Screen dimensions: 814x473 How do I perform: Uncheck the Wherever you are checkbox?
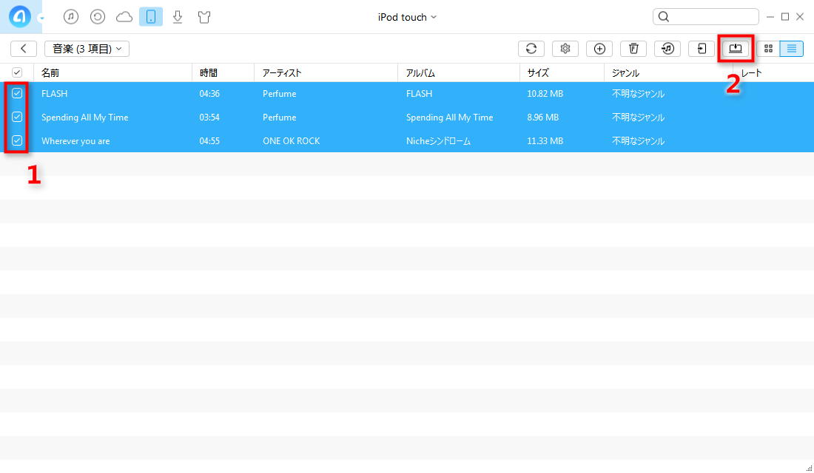[17, 140]
